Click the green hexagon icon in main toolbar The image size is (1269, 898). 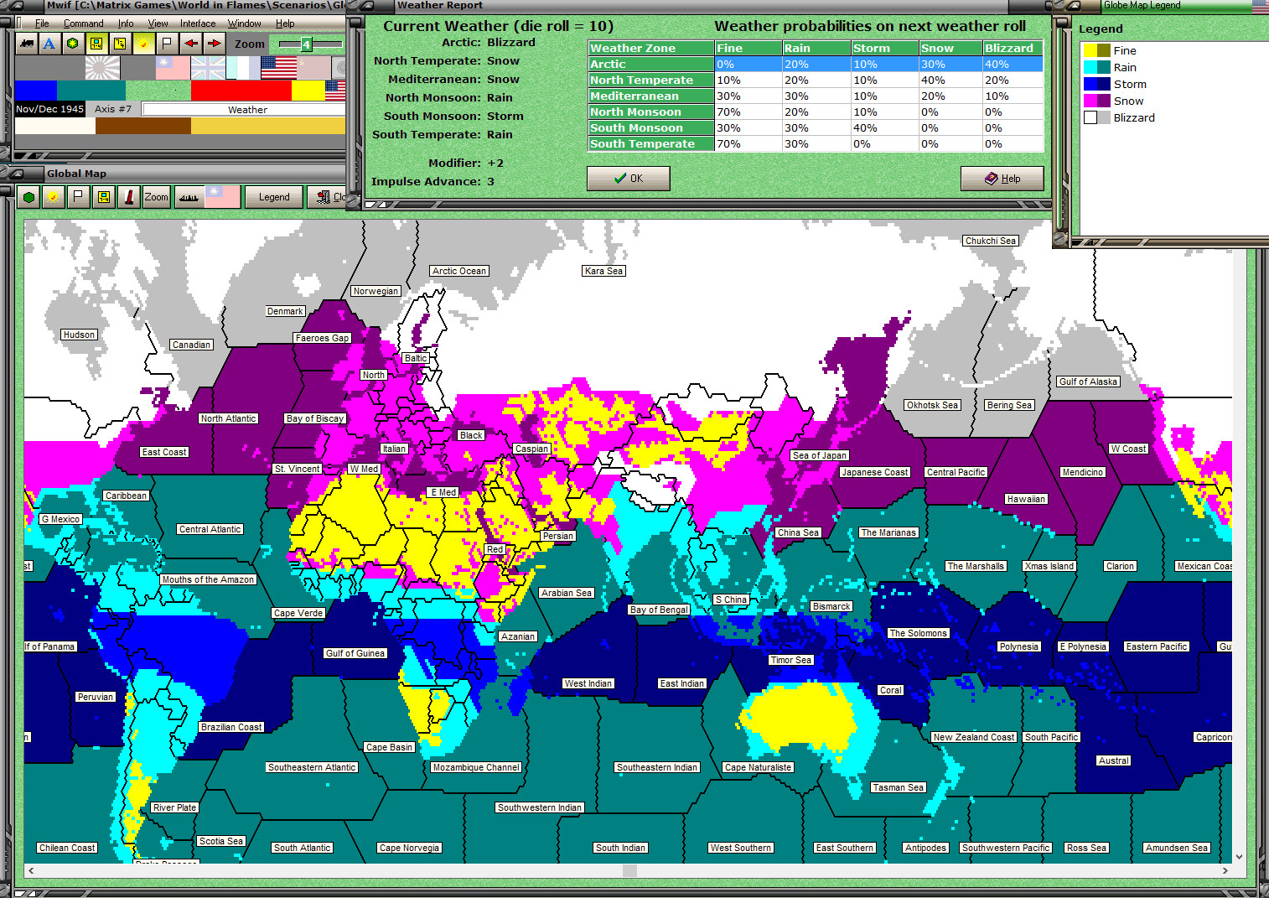pyautogui.click(x=73, y=44)
